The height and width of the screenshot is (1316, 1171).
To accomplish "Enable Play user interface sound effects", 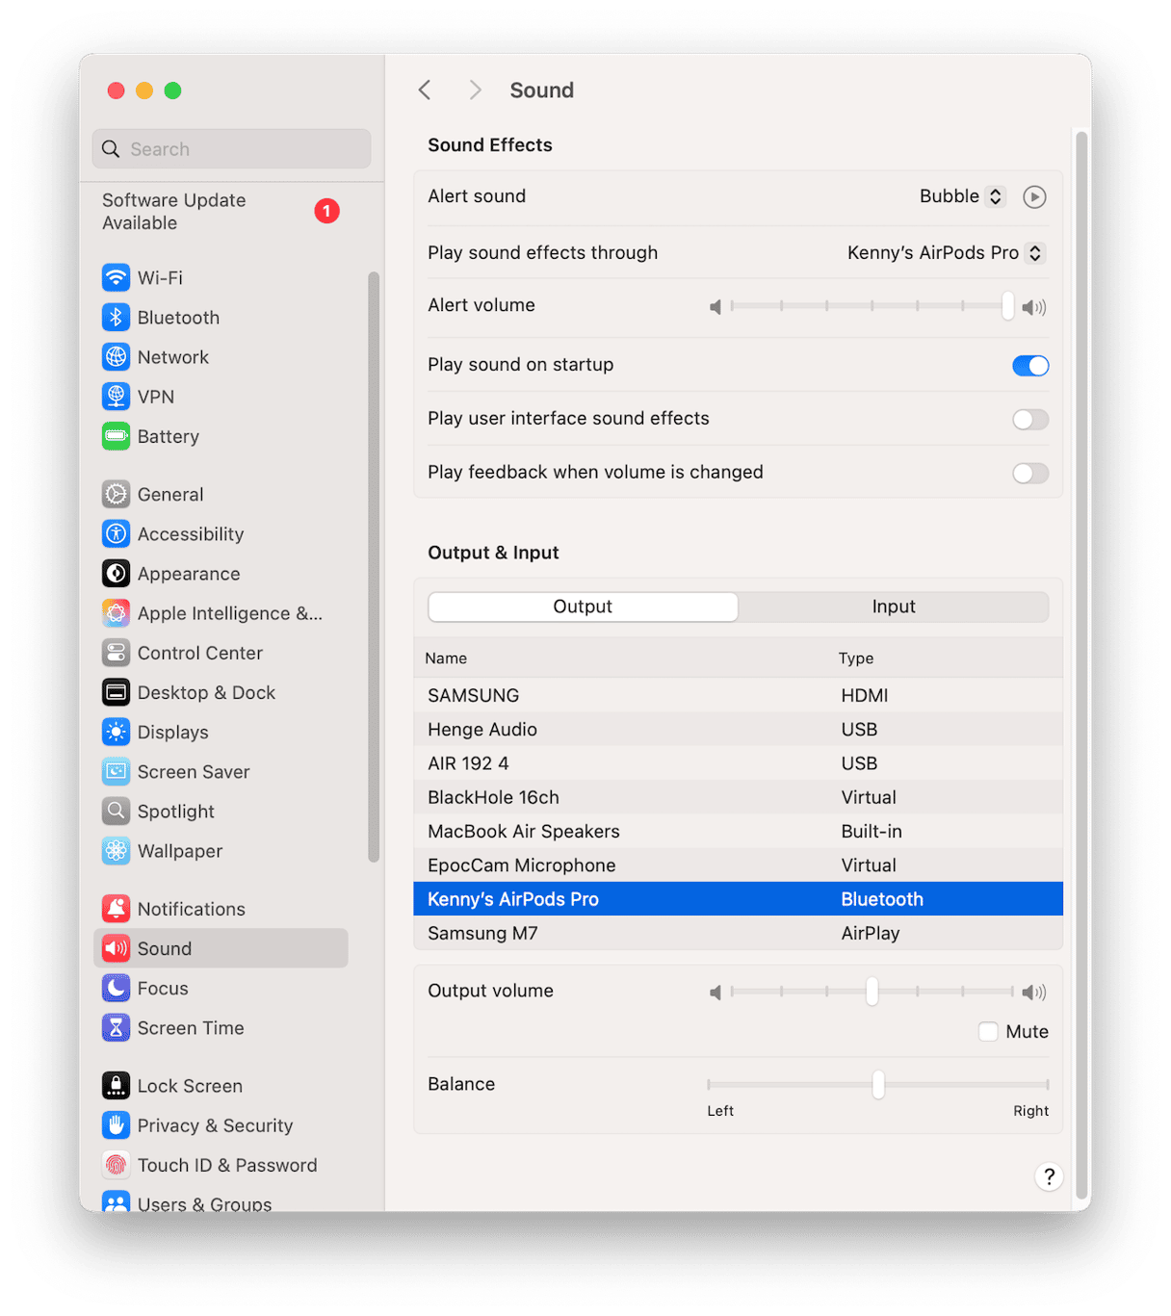I will 1030,420.
